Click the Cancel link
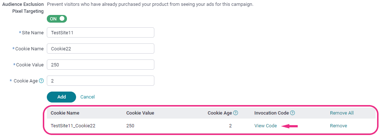 (87, 97)
